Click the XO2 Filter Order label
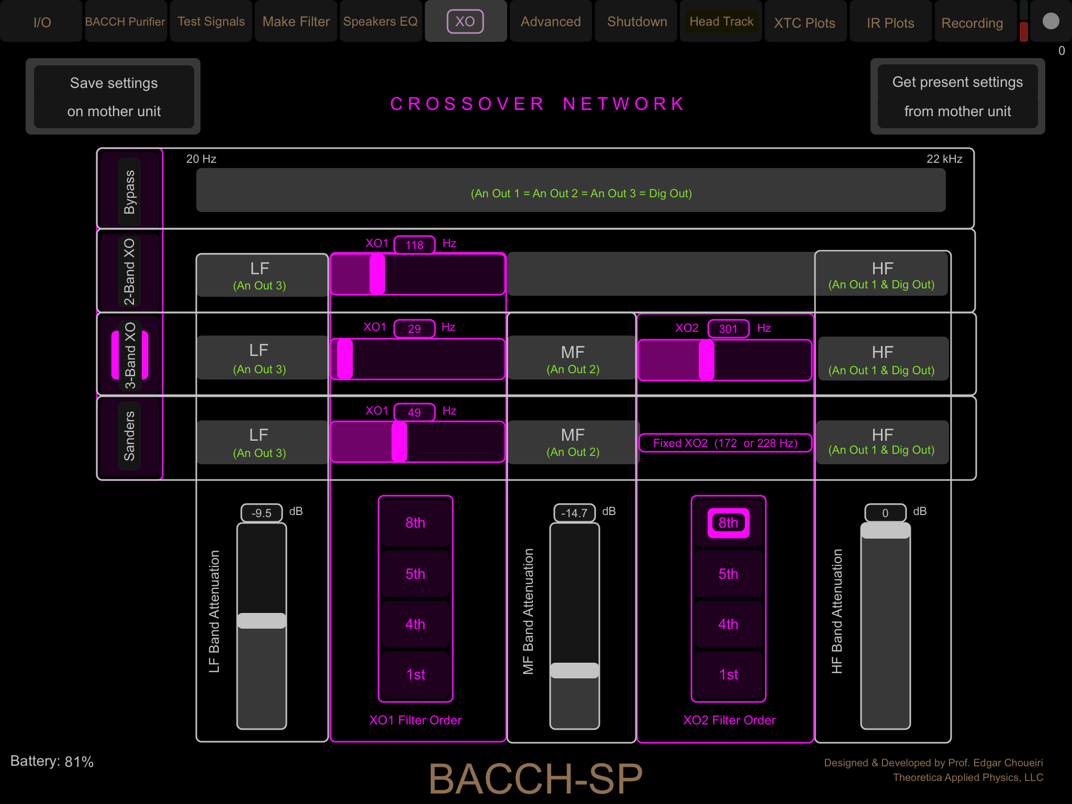Image resolution: width=1072 pixels, height=804 pixels. [x=729, y=720]
